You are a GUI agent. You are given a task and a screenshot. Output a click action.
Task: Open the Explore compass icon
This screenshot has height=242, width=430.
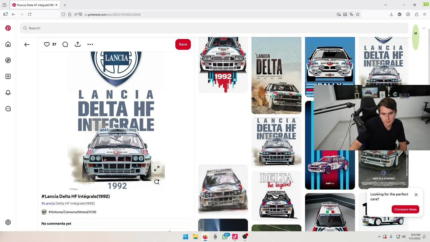click(x=8, y=61)
